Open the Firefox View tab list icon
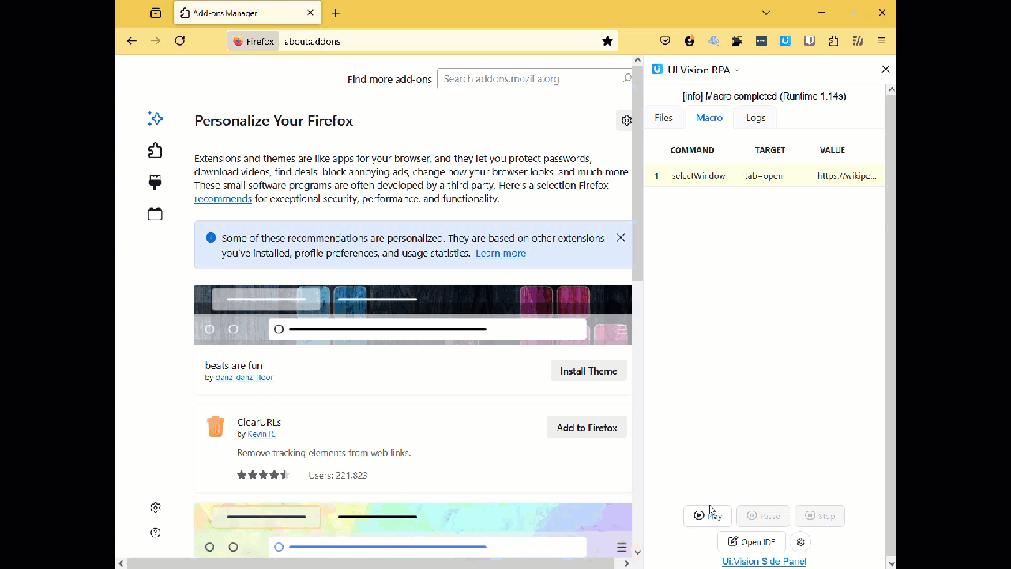 click(x=156, y=13)
